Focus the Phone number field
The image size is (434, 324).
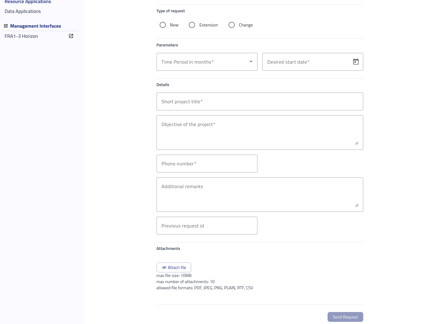pos(207,164)
